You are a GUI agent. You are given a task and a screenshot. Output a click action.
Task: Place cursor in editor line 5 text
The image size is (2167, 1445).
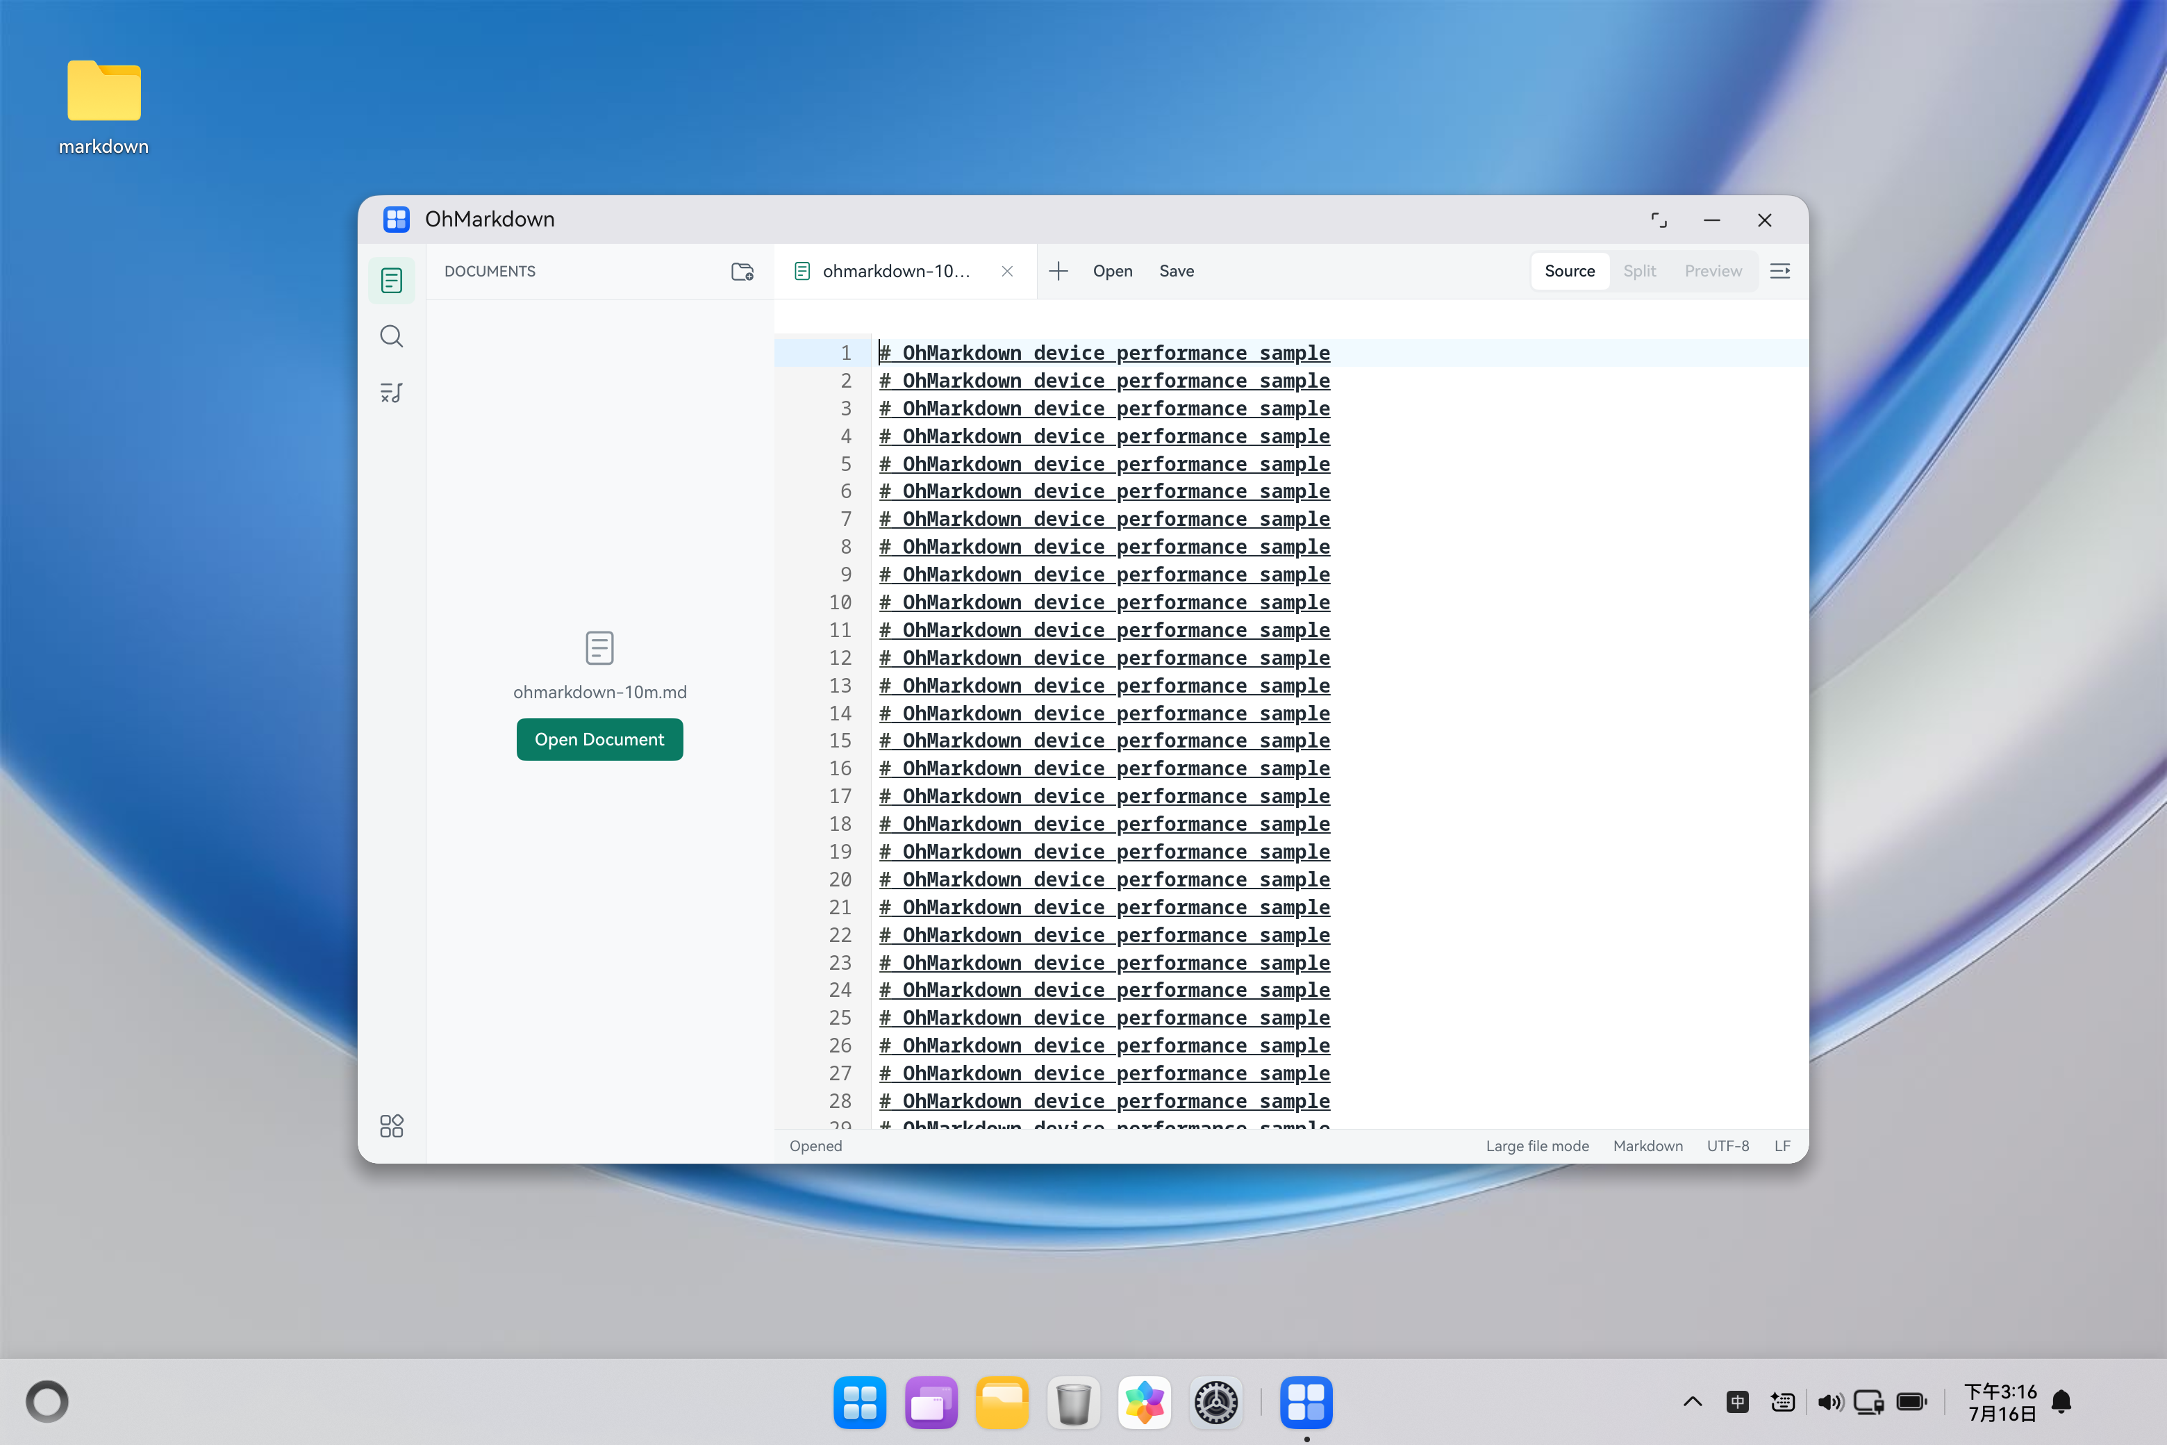click(1104, 463)
